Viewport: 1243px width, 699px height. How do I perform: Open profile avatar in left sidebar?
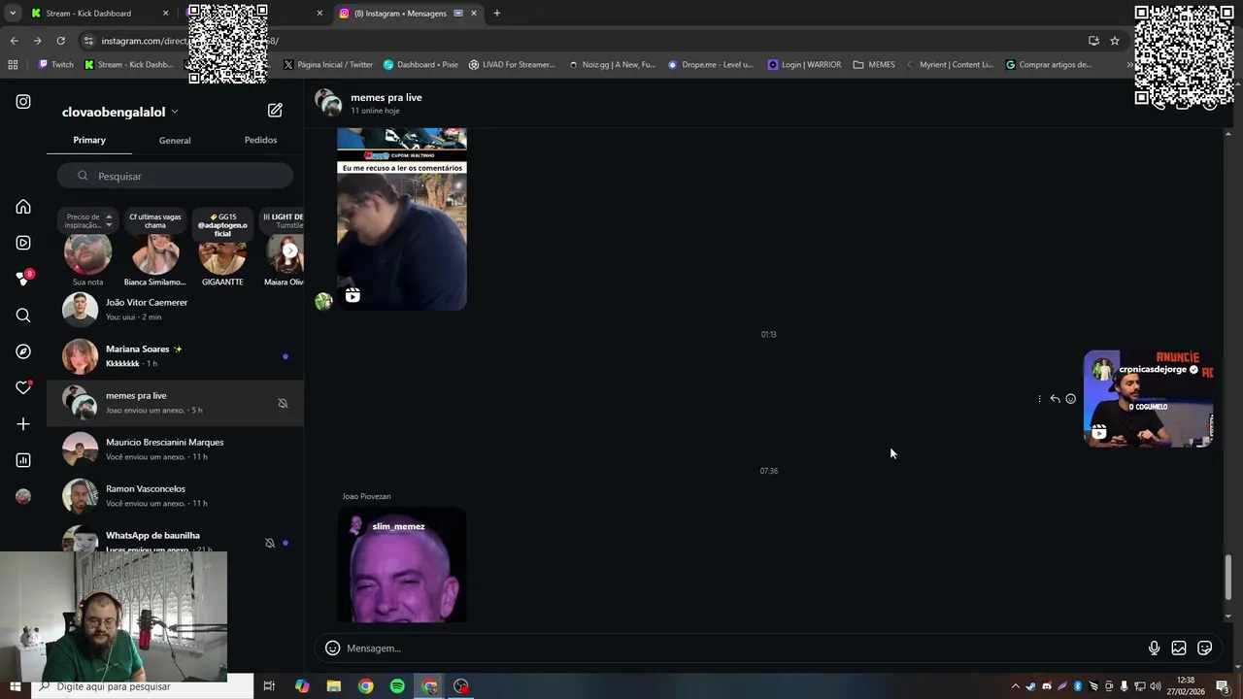23,496
